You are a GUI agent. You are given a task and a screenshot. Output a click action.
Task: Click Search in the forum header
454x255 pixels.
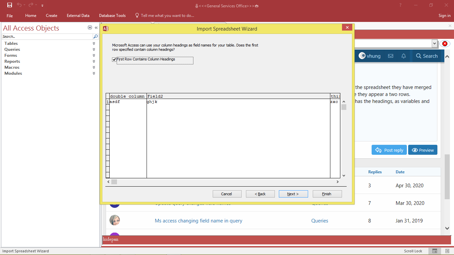(x=427, y=56)
